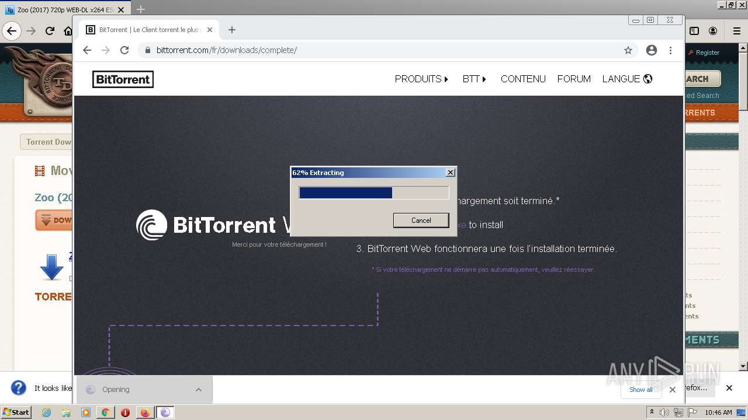Select the Zoo (2017) tab in Firefox

[65, 10]
